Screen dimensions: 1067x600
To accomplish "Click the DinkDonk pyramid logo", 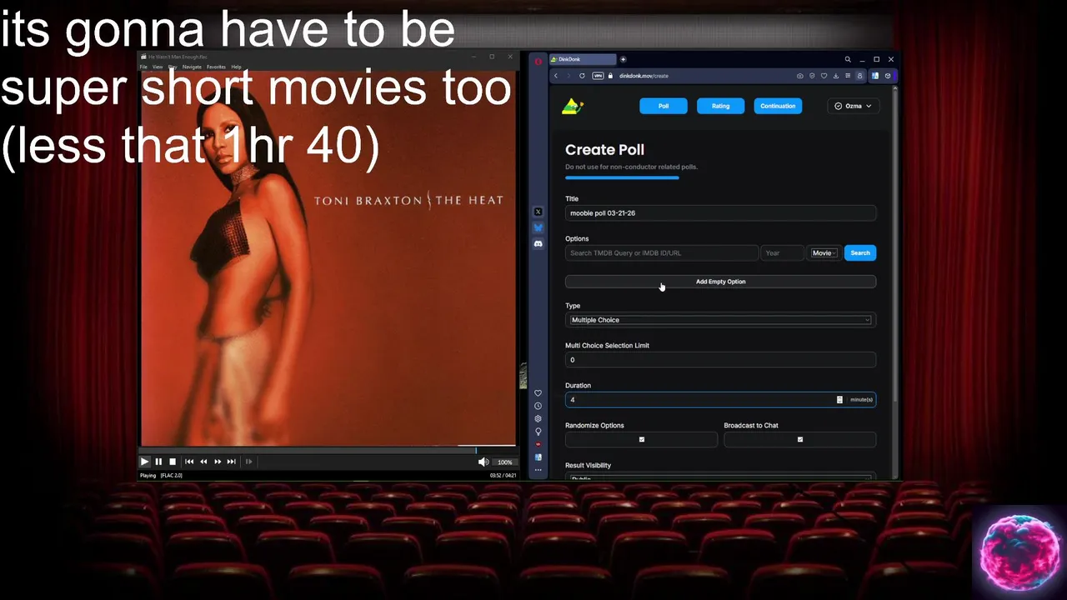I will [x=572, y=106].
